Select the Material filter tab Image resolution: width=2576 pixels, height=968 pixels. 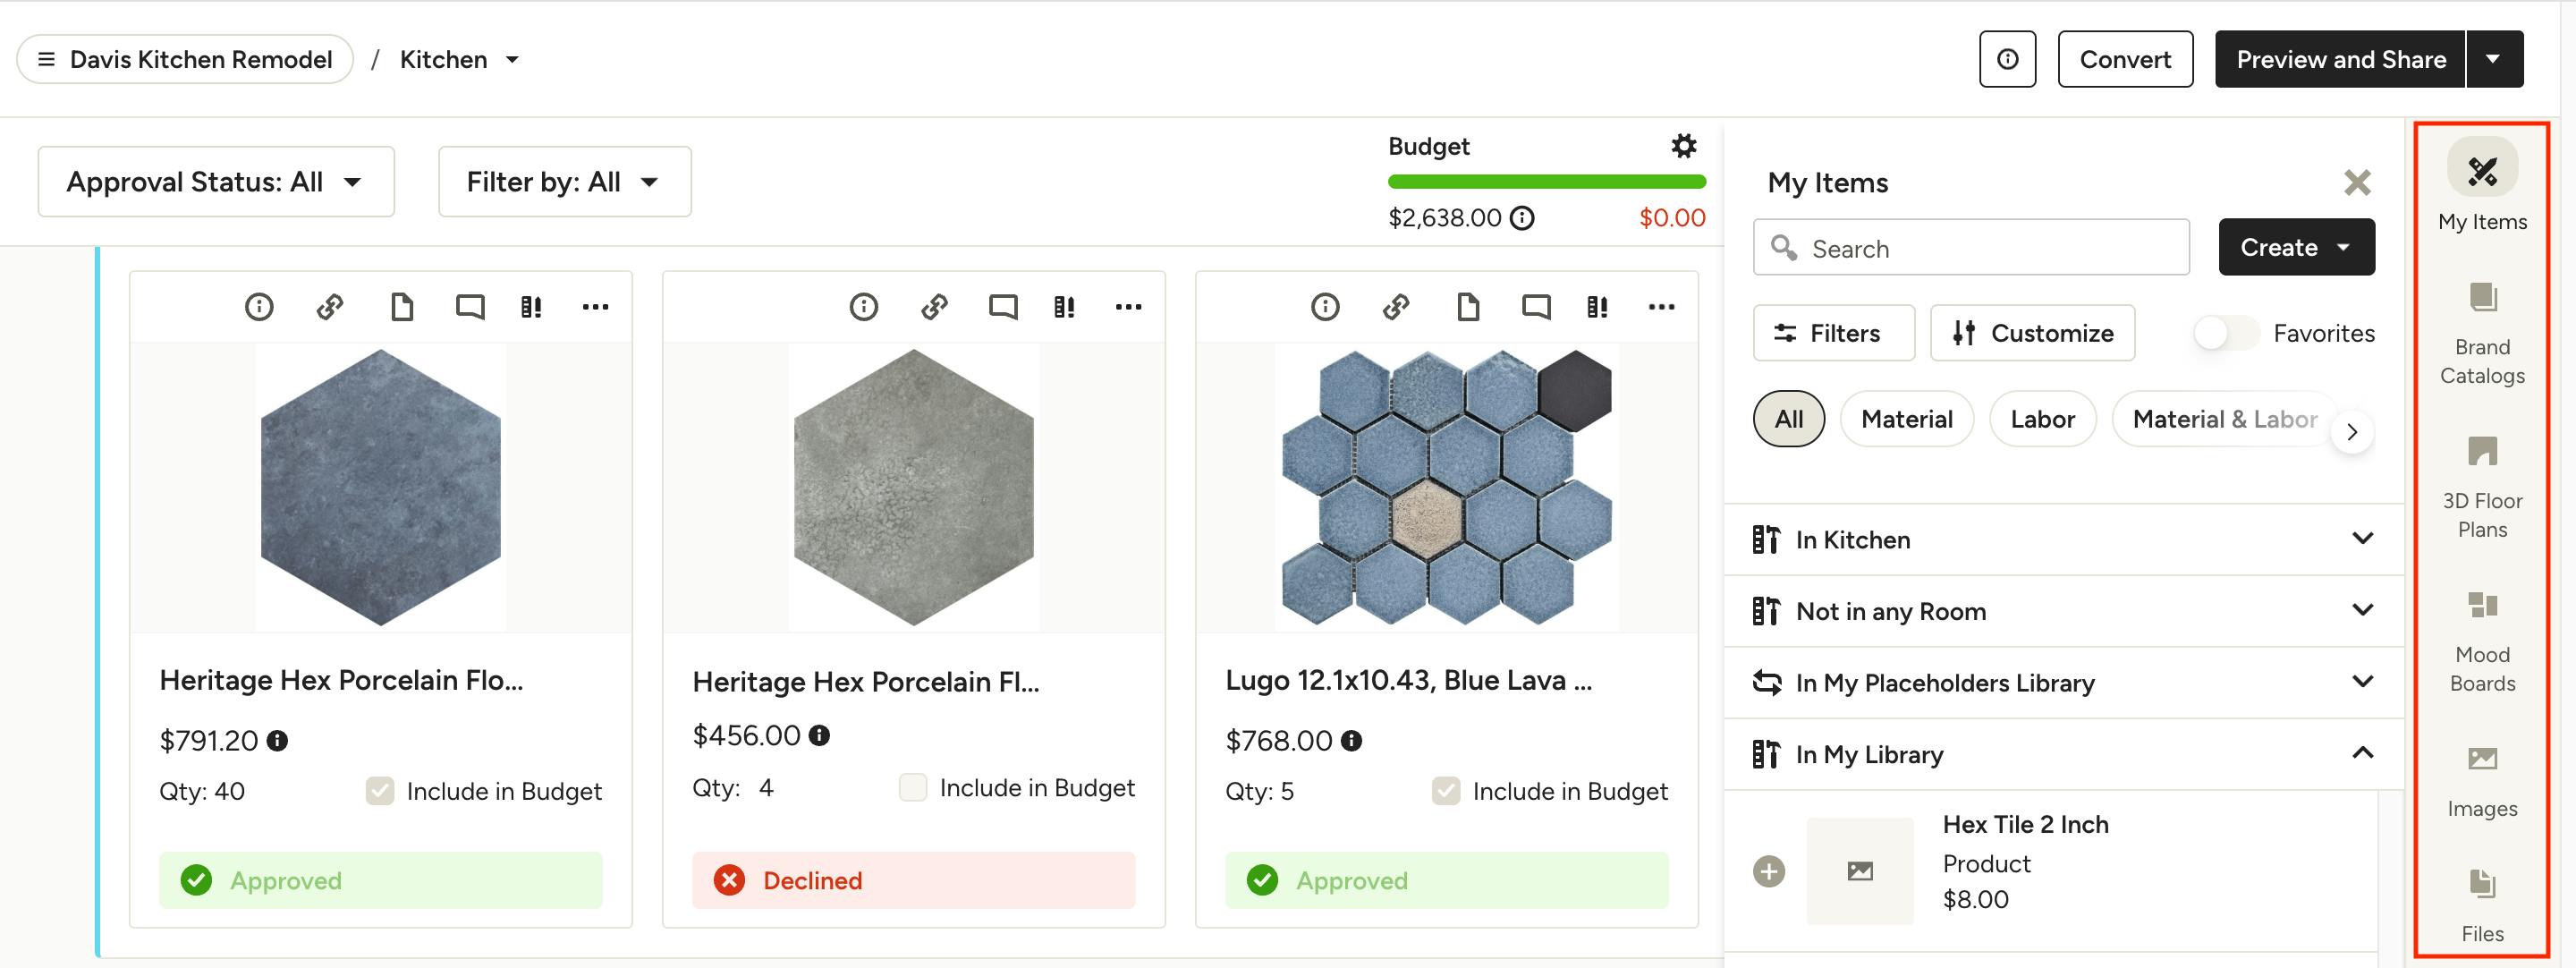1906,419
